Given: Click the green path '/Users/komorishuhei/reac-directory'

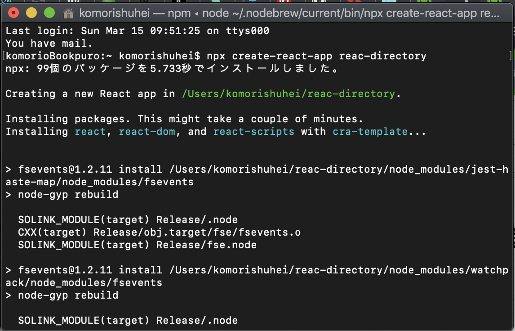Looking at the screenshot, I should pyautogui.click(x=289, y=94).
